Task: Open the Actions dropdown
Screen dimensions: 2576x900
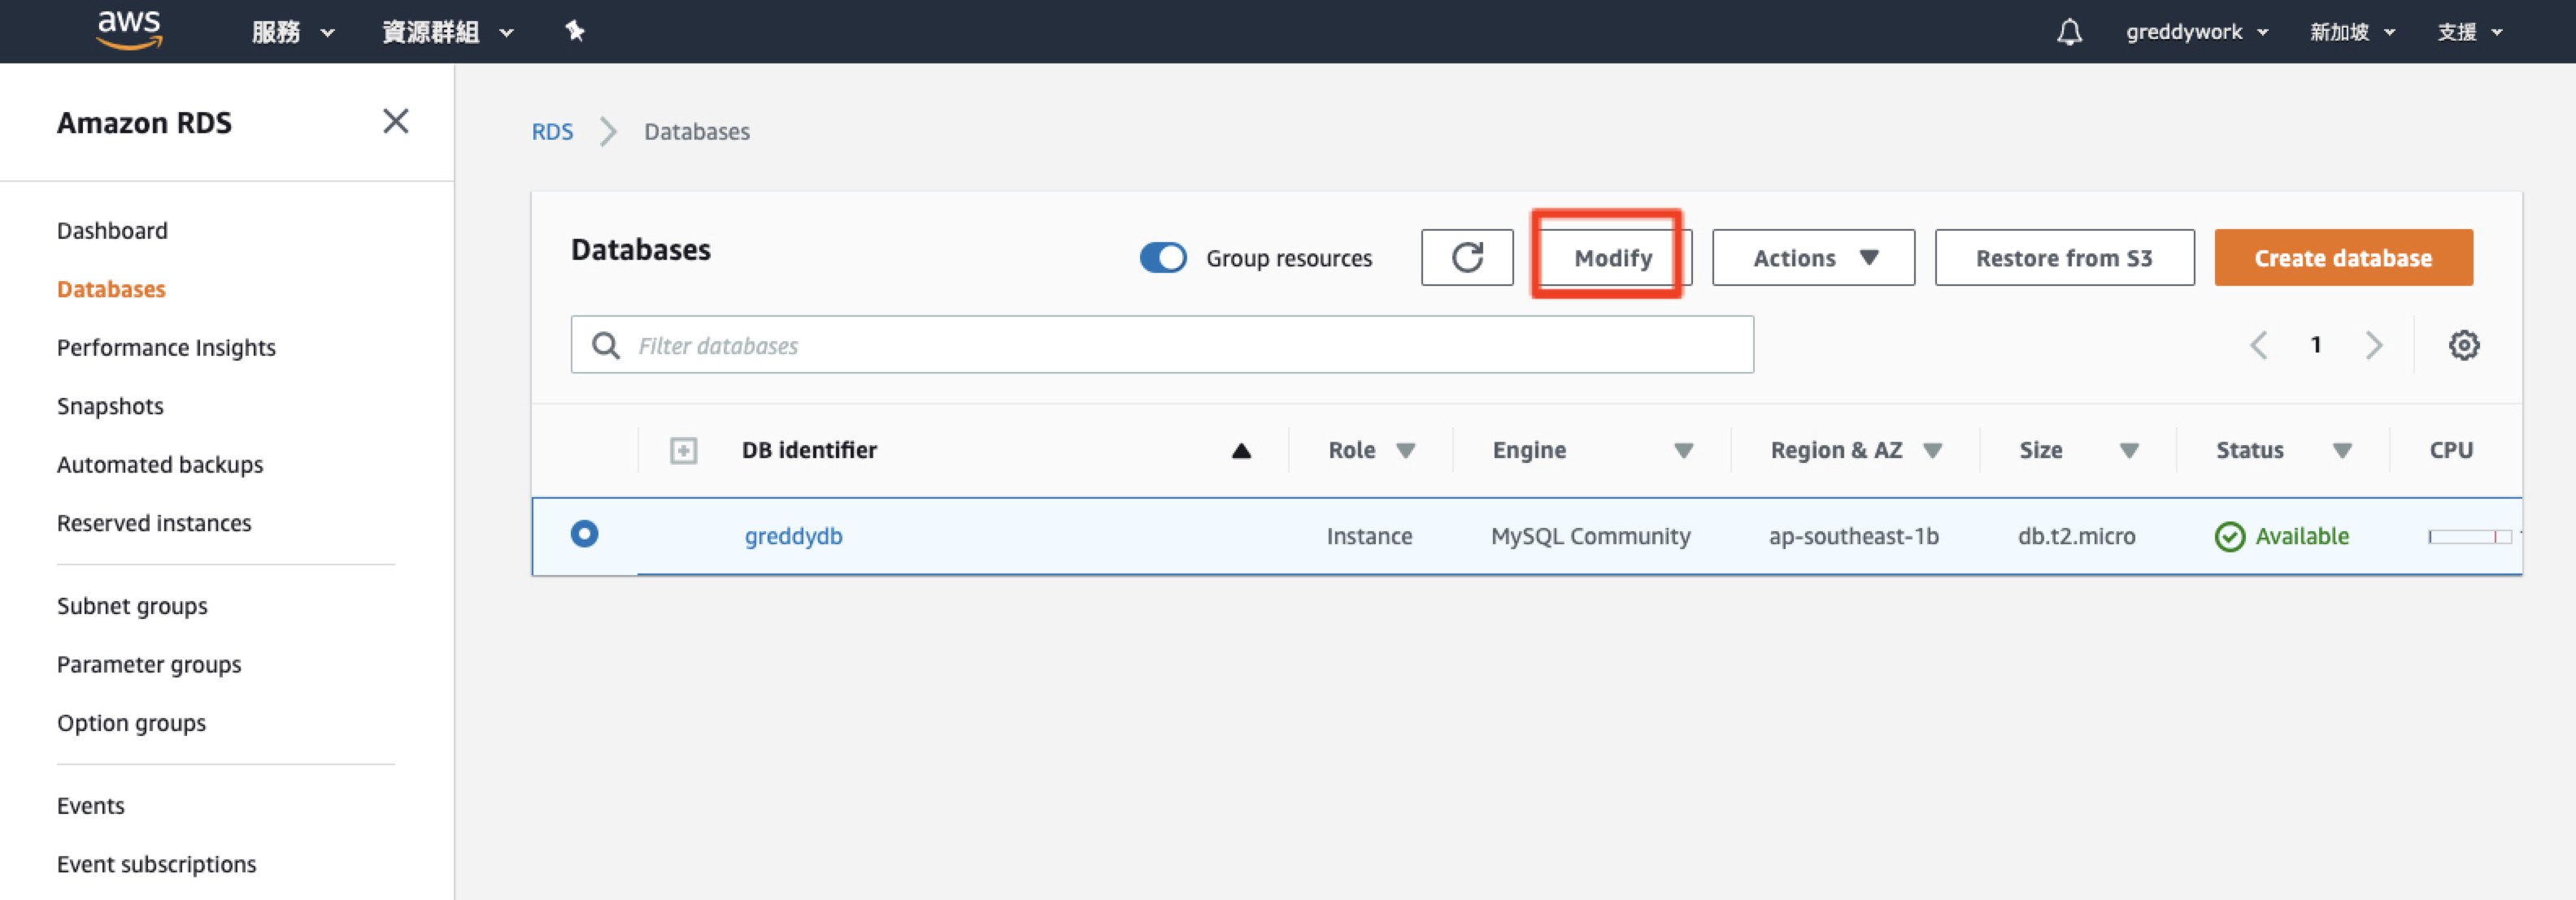Action: click(1813, 257)
